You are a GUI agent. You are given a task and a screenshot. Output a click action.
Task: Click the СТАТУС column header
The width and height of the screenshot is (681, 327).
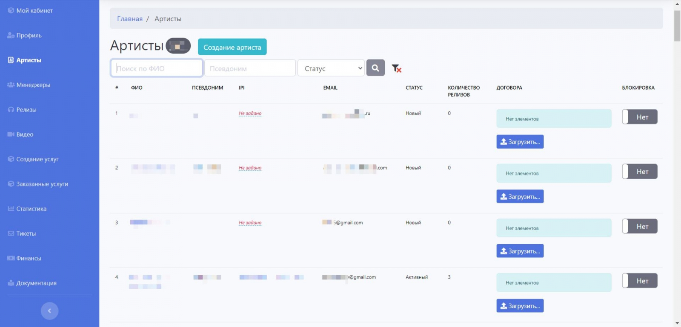click(x=414, y=88)
